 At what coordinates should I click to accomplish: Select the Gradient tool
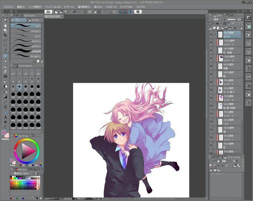pos(5,97)
